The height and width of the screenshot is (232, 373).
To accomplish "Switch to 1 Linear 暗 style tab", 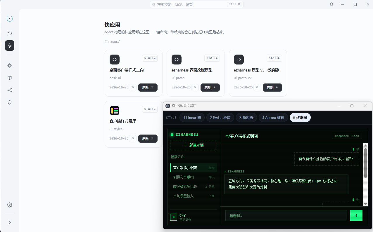I will pos(192,118).
